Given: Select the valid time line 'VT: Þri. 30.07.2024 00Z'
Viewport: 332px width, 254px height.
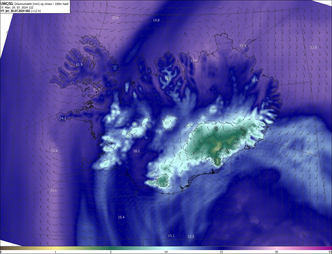Looking at the screenshot, I should tap(15, 11).
